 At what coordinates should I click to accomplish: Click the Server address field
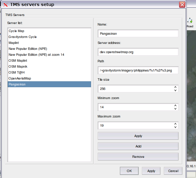138,52
